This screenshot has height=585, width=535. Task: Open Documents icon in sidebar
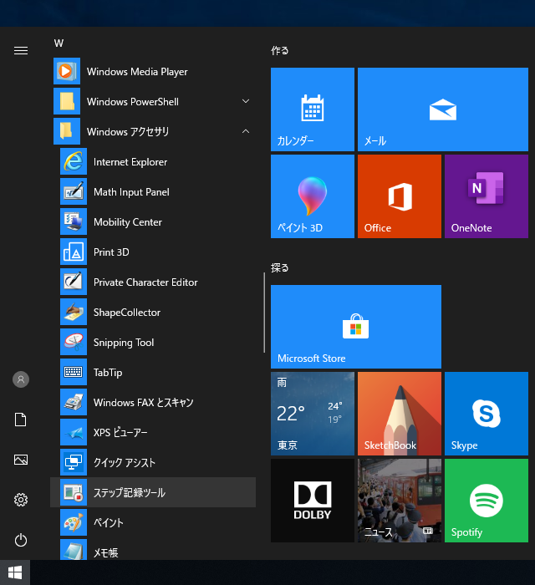tap(21, 420)
